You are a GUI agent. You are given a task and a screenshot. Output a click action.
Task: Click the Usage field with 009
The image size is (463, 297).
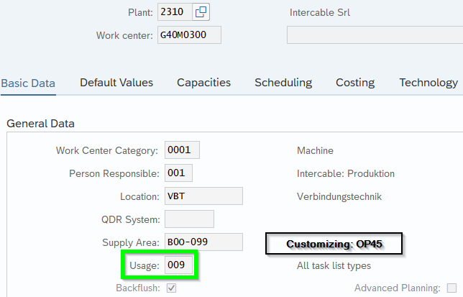[x=178, y=265]
